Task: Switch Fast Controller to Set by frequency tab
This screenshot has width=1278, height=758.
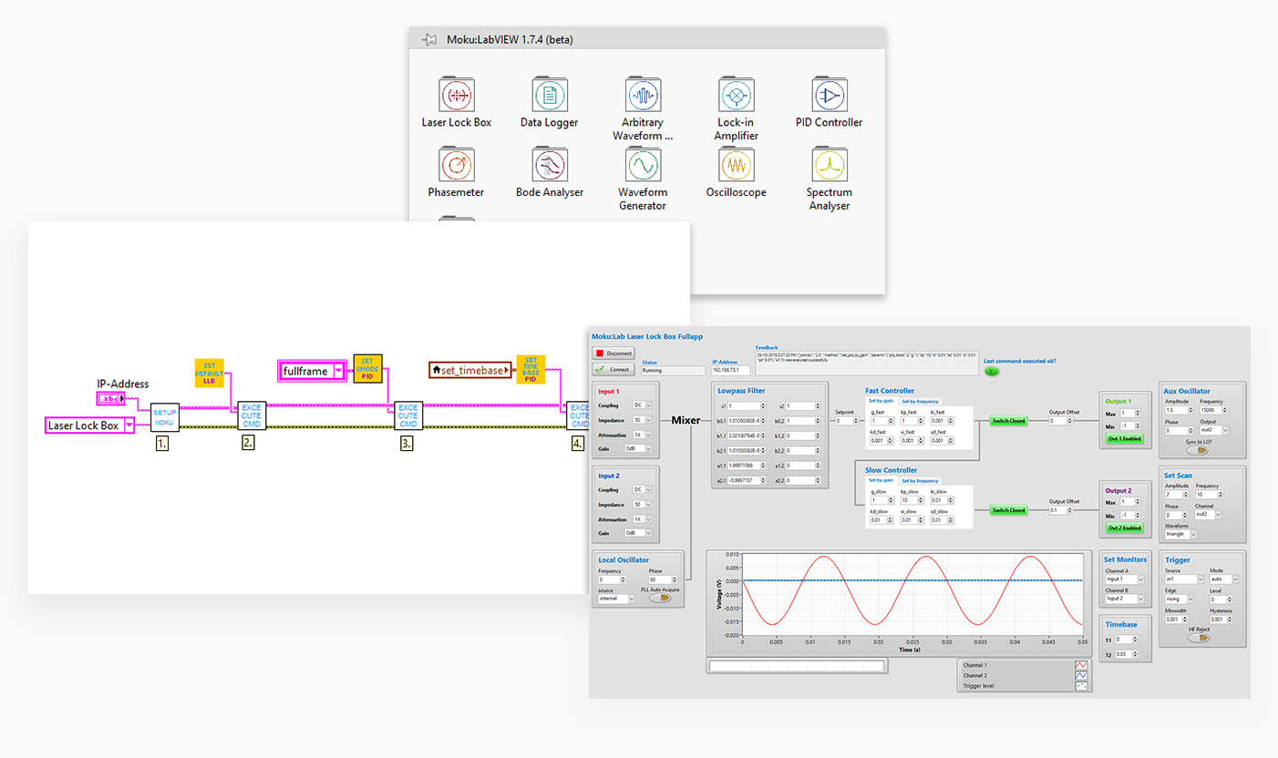Action: [920, 402]
